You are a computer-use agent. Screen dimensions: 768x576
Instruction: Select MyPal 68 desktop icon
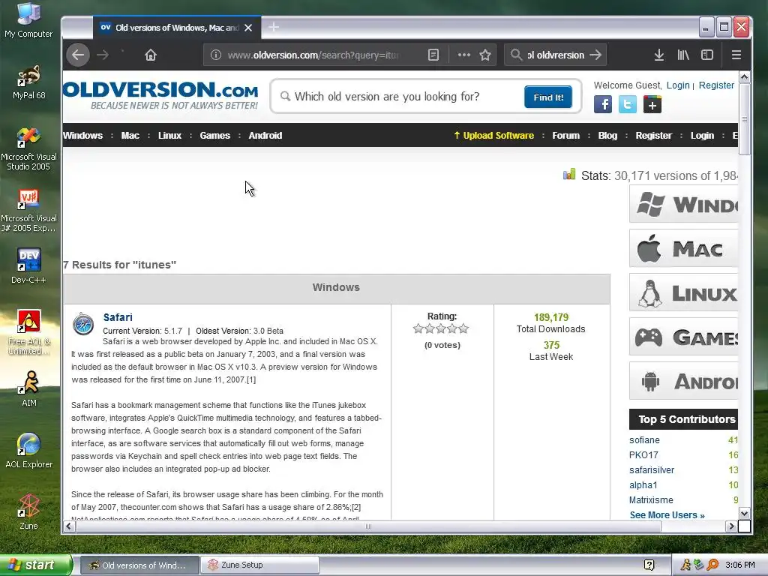(28, 82)
